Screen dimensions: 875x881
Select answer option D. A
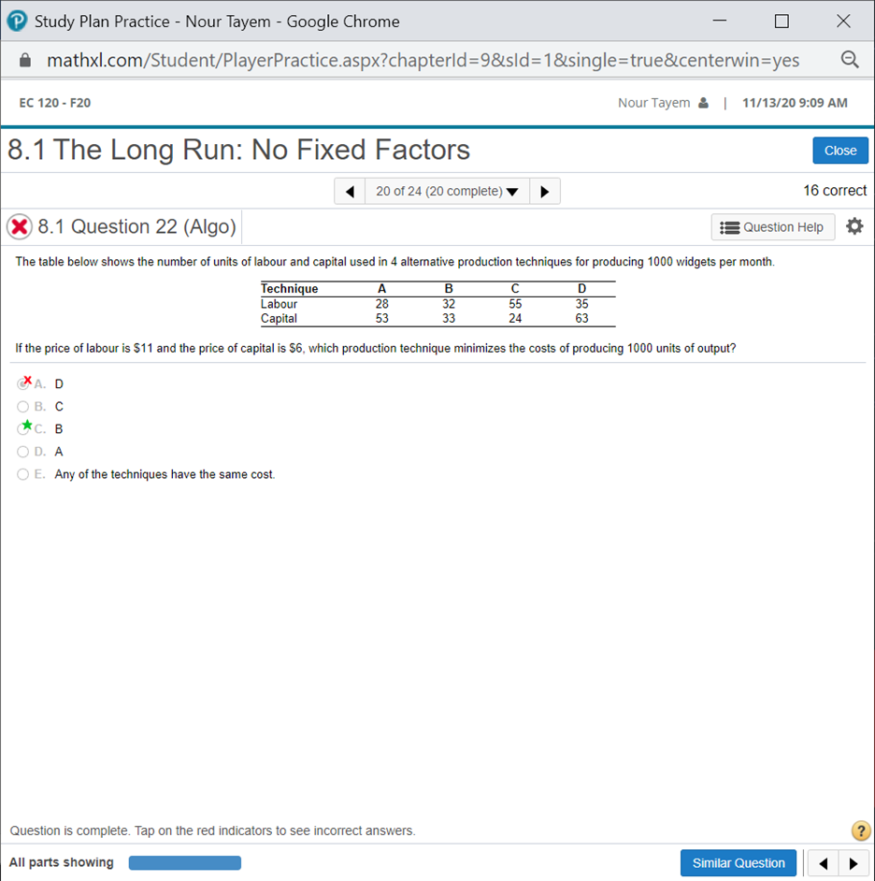tap(23, 452)
